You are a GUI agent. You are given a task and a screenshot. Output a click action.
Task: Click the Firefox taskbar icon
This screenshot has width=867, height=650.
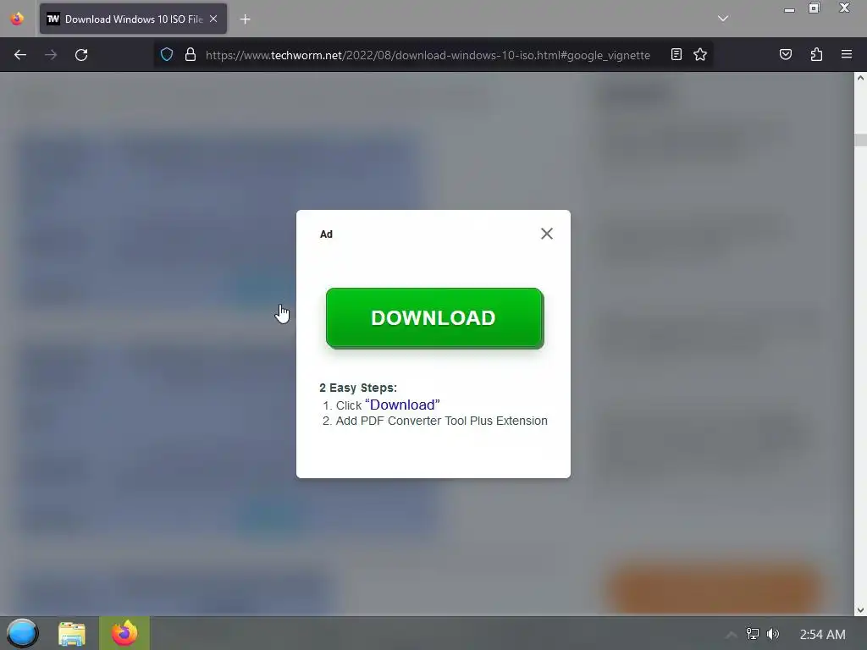pos(124,633)
